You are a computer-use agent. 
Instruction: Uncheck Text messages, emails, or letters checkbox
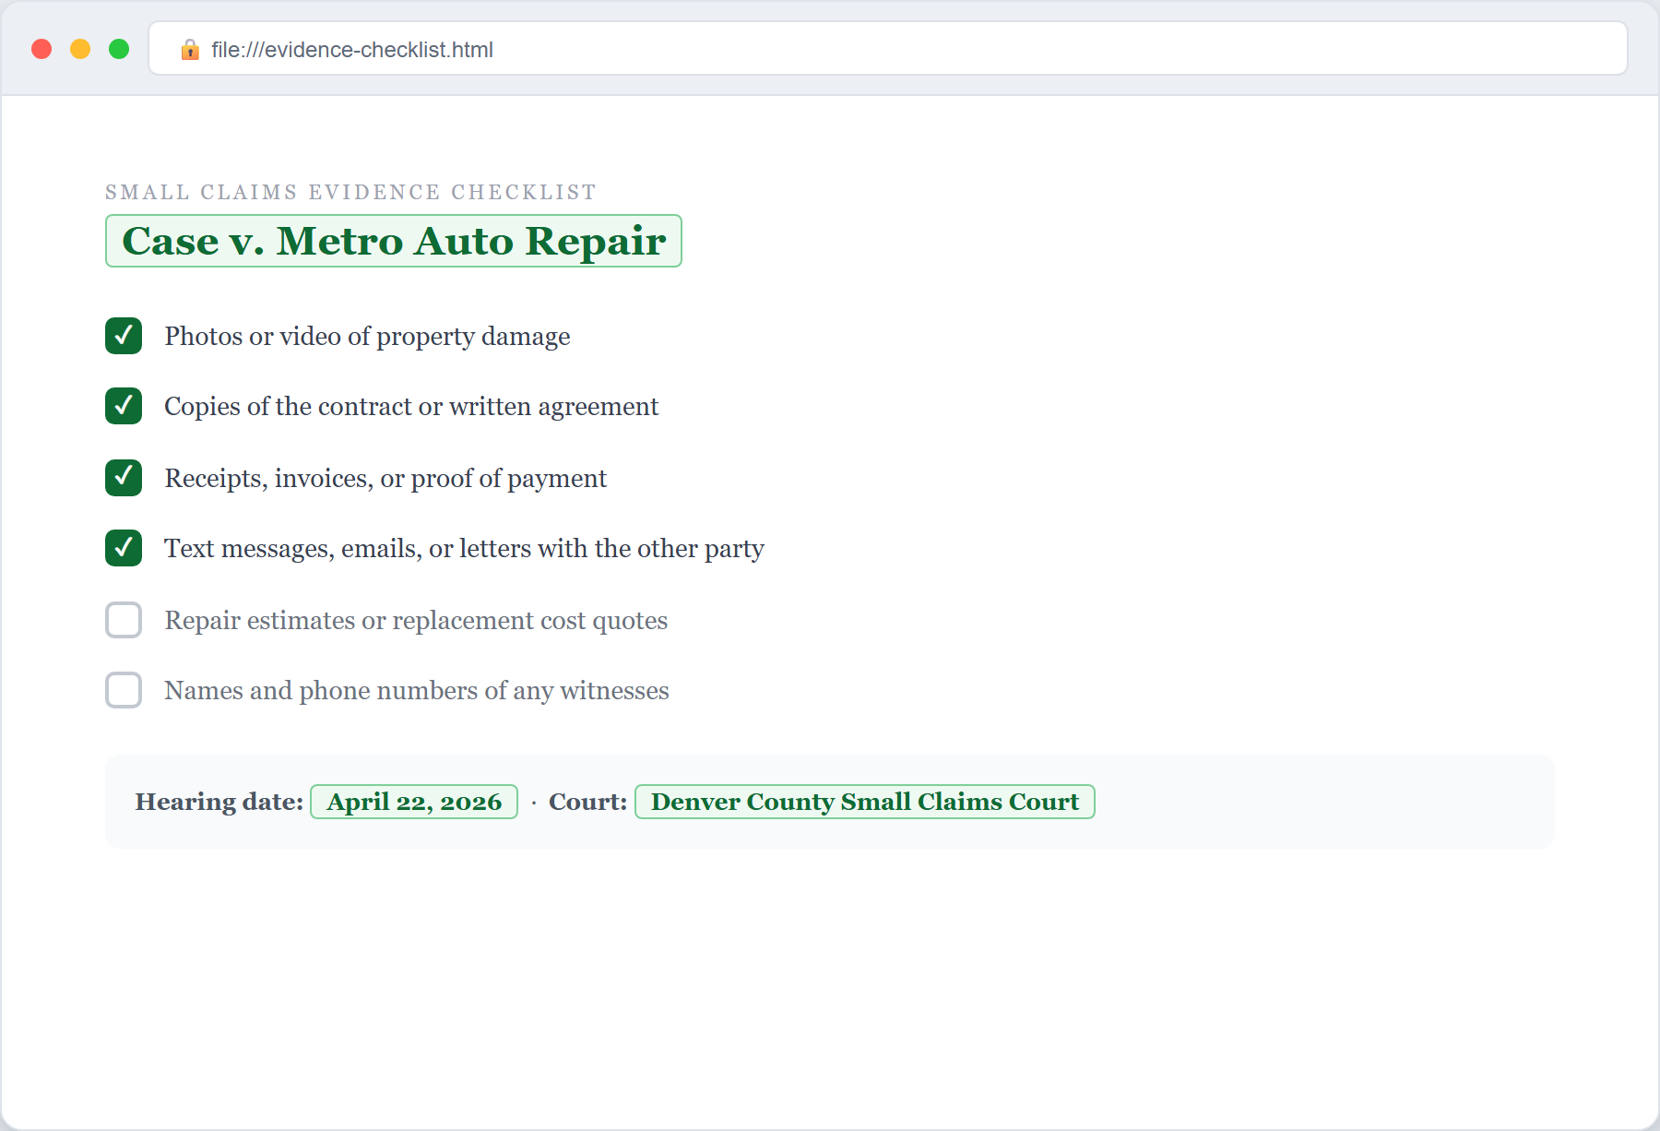[x=124, y=548]
